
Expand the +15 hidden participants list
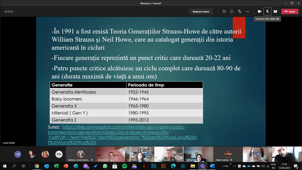click(x=18, y=154)
